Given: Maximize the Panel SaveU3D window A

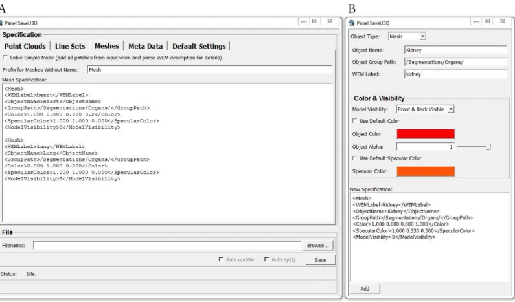Looking at the screenshot, I should point(315,21).
